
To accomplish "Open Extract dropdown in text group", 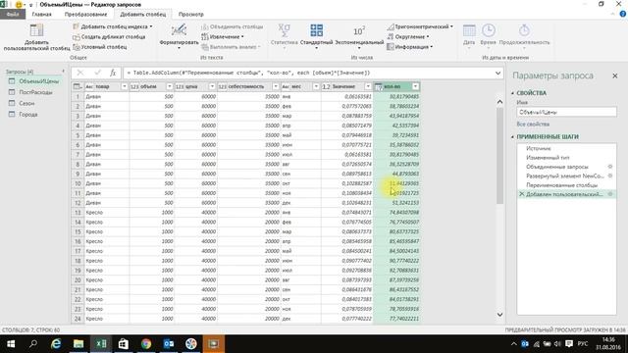I will (x=223, y=37).
